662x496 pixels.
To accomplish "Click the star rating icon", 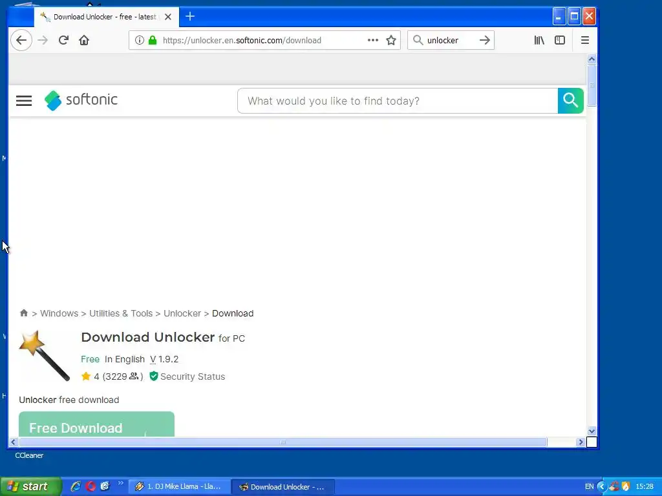I will (86, 377).
